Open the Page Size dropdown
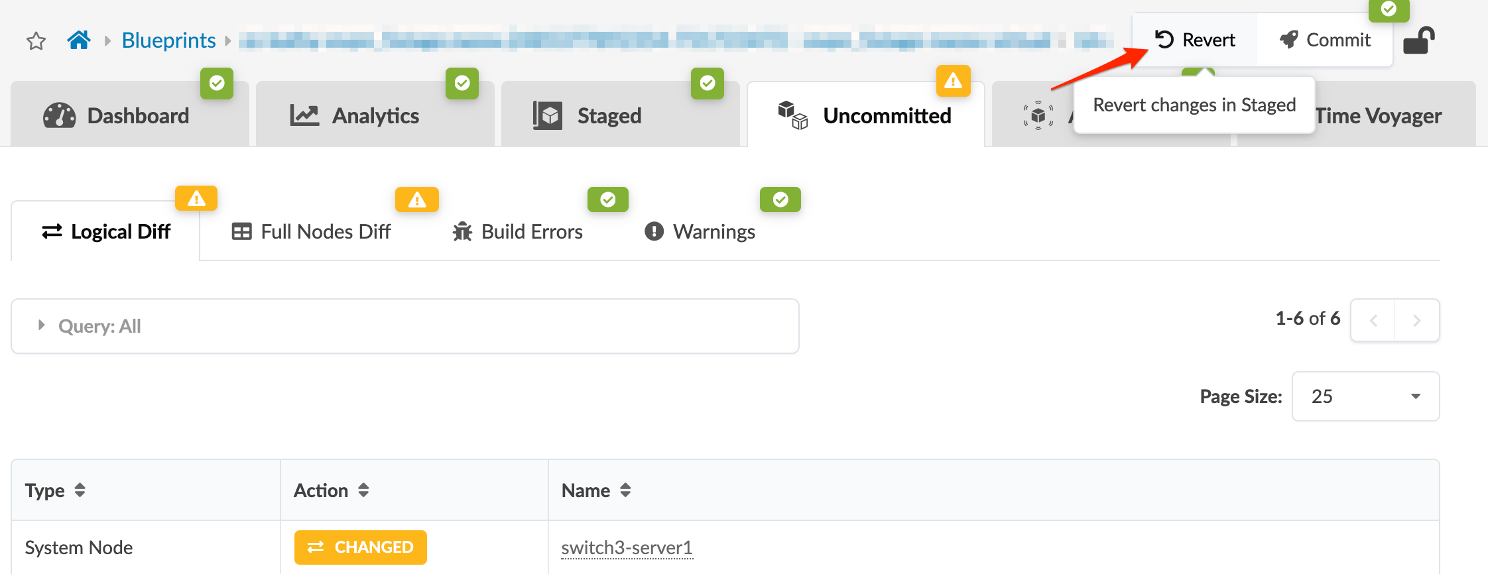1488x574 pixels. pos(1365,396)
